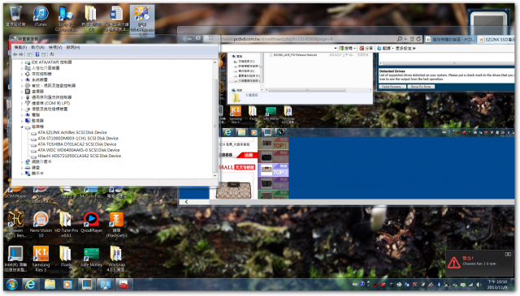This screenshot has height=296, width=520.
Task: Click the Windows Start orb
Action: [11, 285]
